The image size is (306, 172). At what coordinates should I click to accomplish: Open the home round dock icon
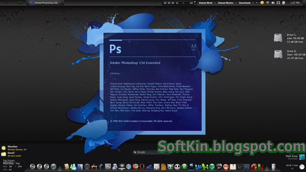coord(47,166)
